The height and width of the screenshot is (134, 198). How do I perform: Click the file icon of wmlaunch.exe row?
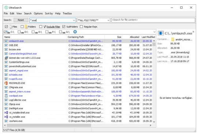[x=6, y=41]
